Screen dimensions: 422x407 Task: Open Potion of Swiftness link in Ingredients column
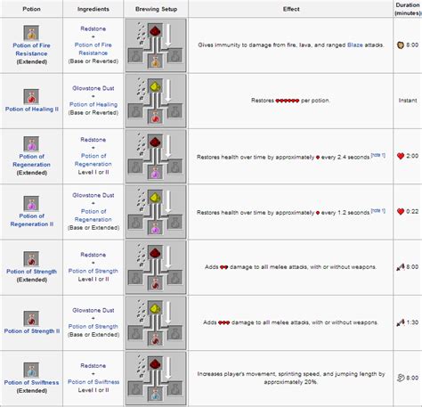point(93,382)
